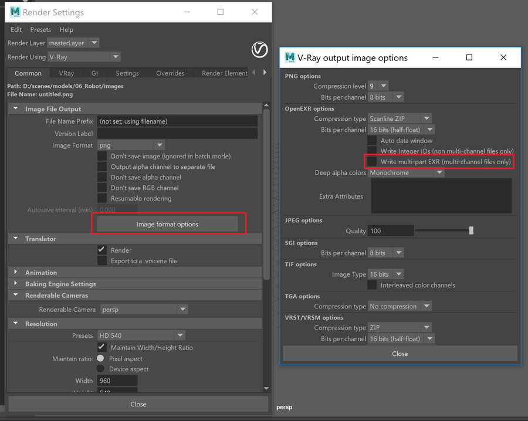
Task: Click the Maya logo in Render Settings title bar
Action: pyautogui.click(x=15, y=12)
